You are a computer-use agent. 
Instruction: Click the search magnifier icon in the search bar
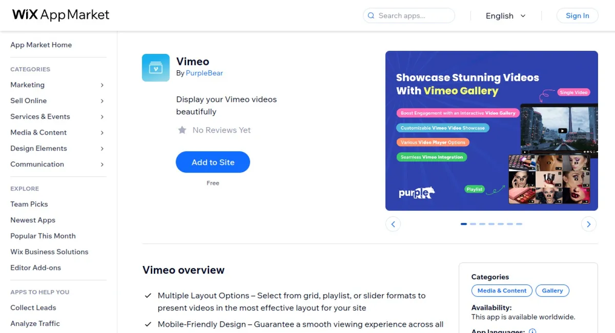(x=371, y=15)
